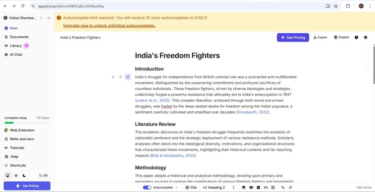Viewport: 375px width, 192px height.
Task: Open the EN language selector
Action: [x=43, y=176]
